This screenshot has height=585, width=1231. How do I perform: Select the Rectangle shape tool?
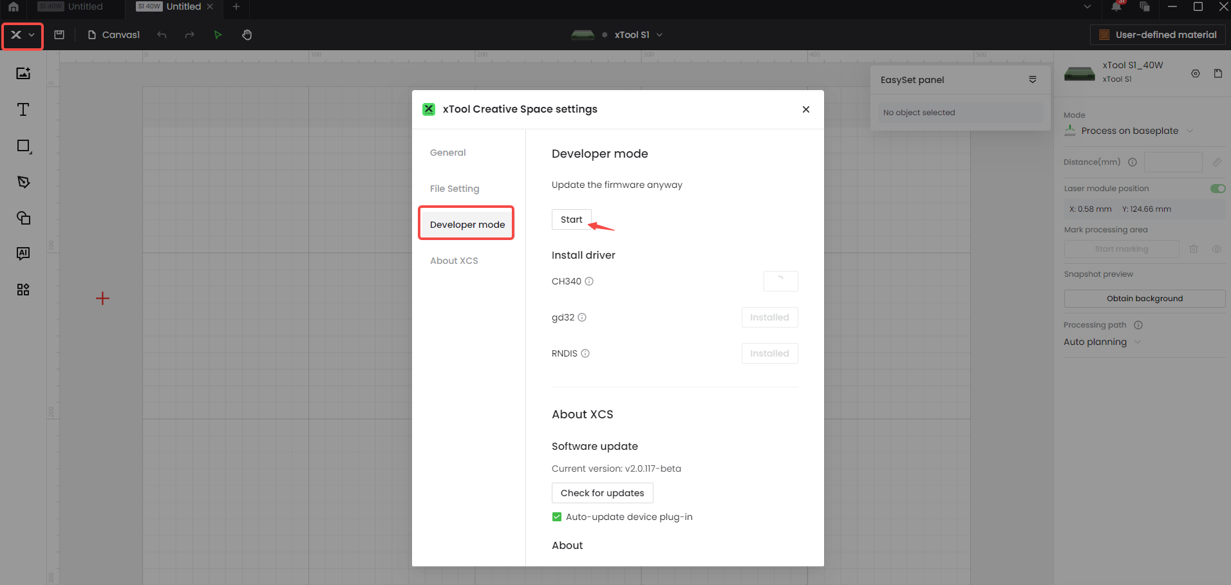click(x=23, y=146)
